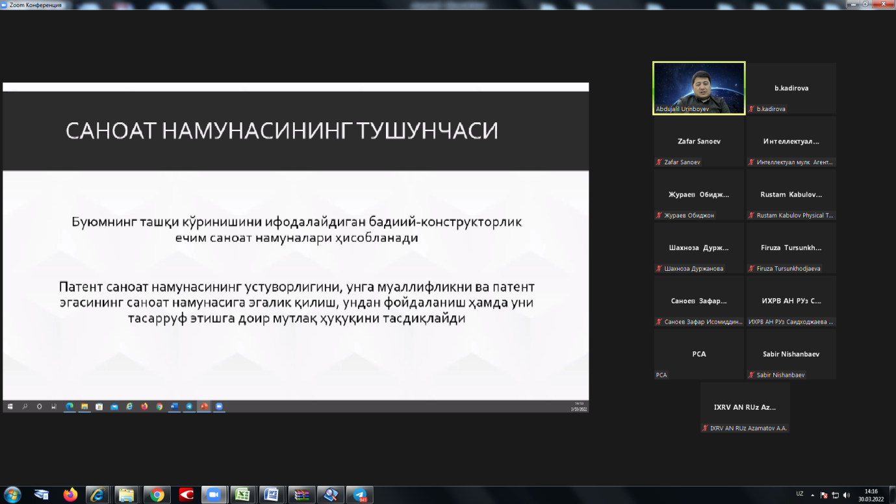Select Zafar Sanoev's participant tile
Screen dimensions: 896x504
pos(698,142)
